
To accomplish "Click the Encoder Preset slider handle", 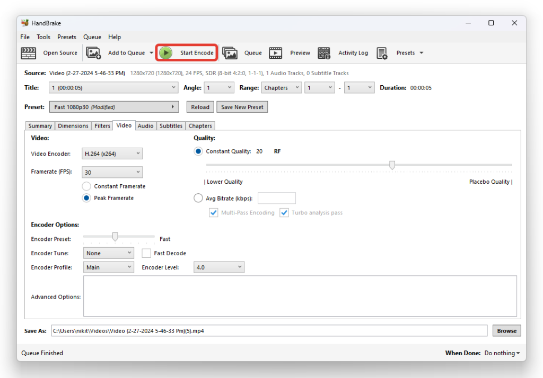I will point(115,237).
